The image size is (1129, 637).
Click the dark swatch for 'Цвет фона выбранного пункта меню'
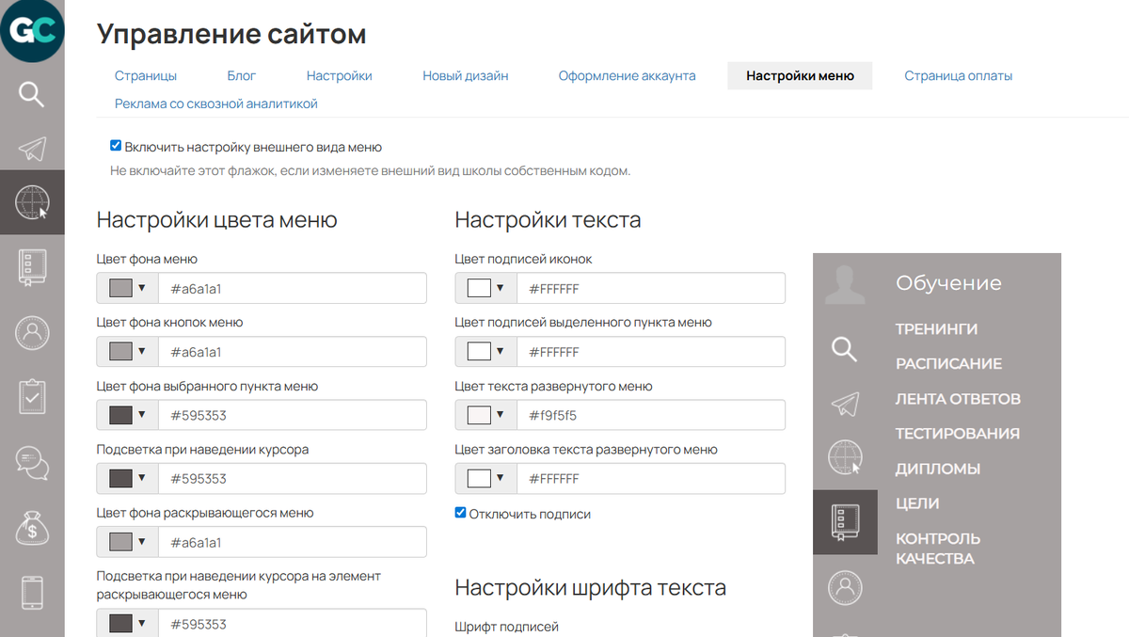(120, 415)
